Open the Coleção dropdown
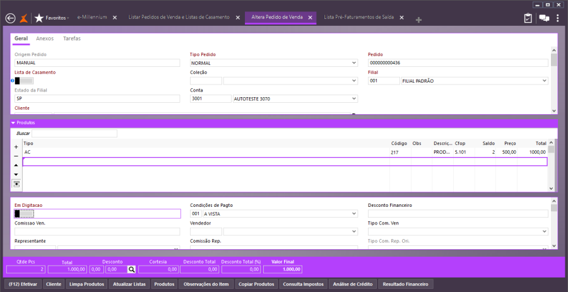The image size is (568, 292). 354,81
